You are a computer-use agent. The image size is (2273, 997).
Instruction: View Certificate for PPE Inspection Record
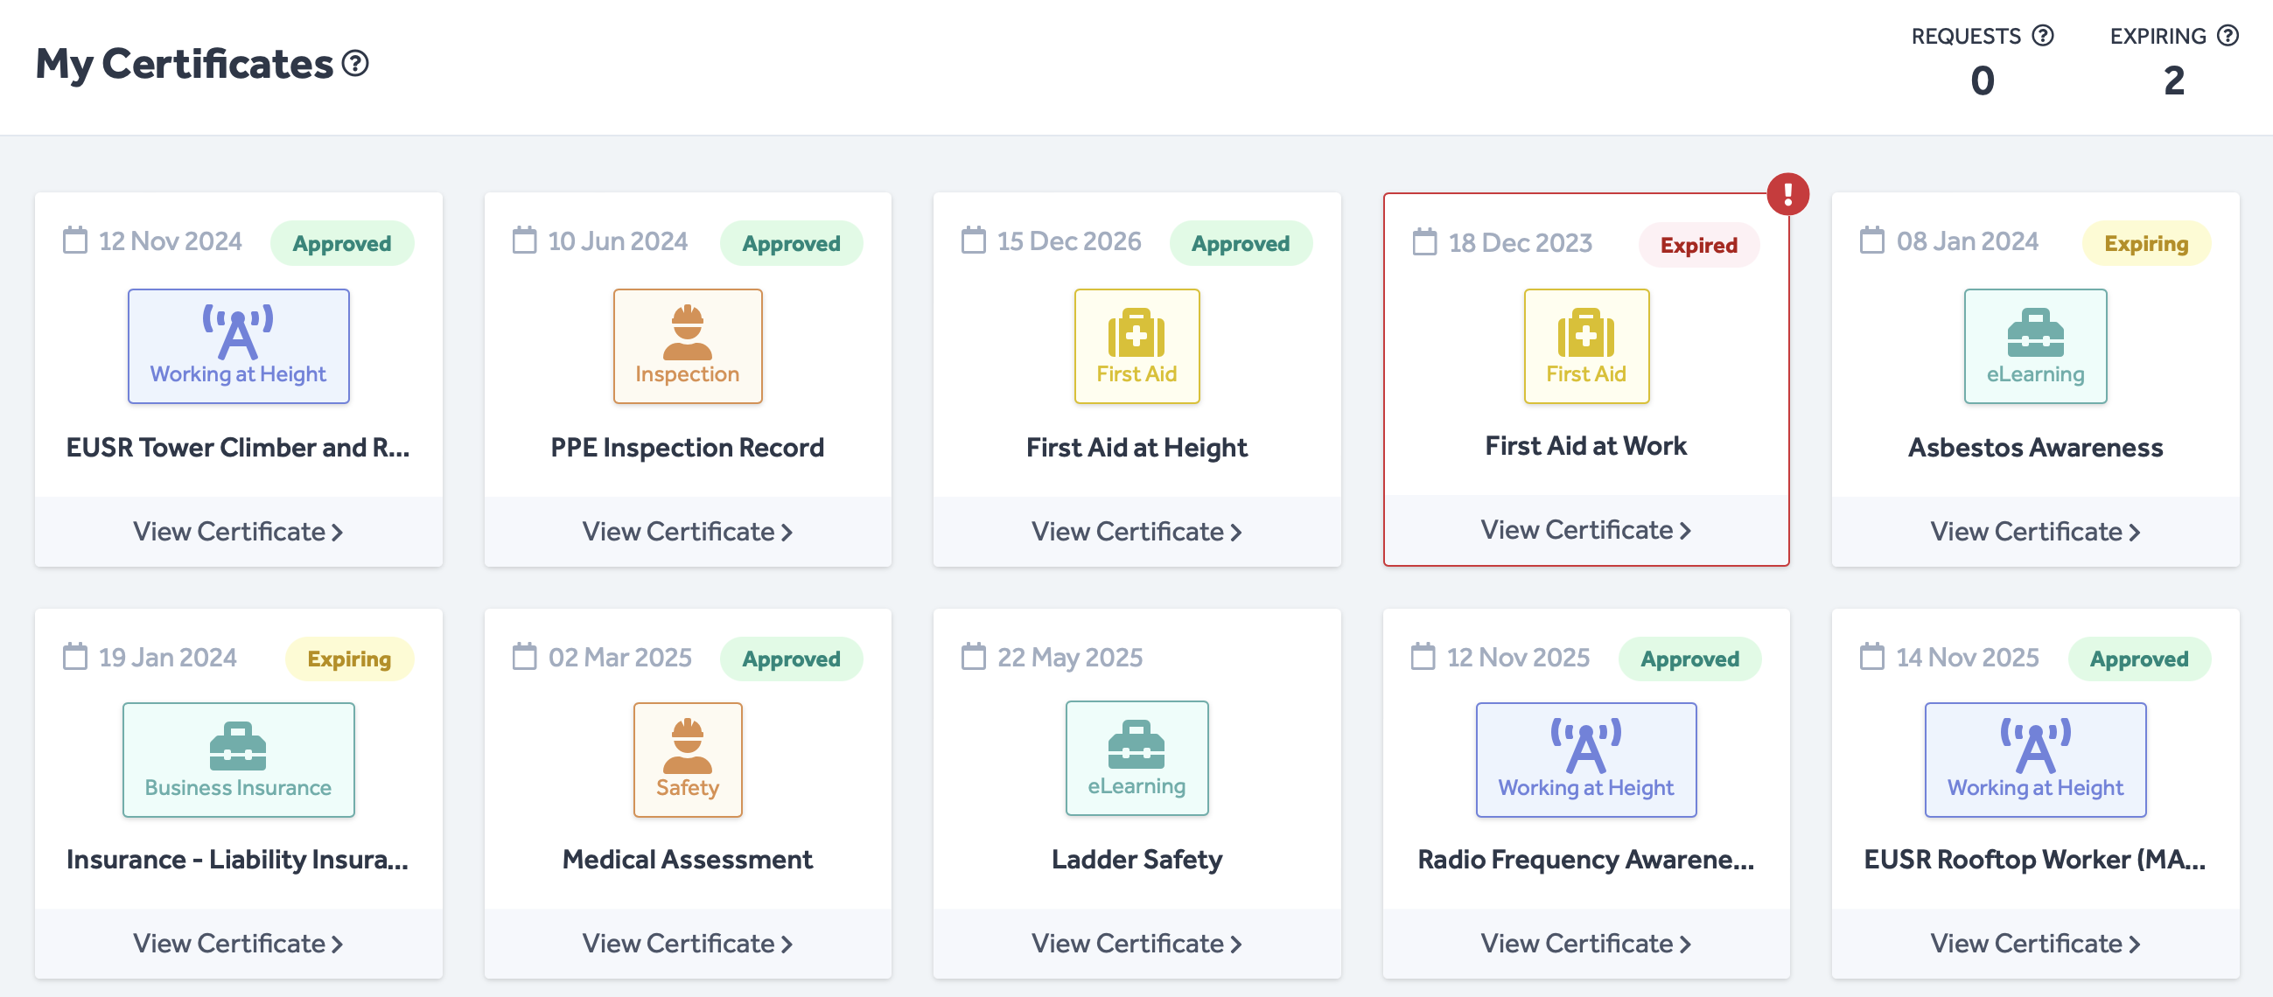[688, 531]
